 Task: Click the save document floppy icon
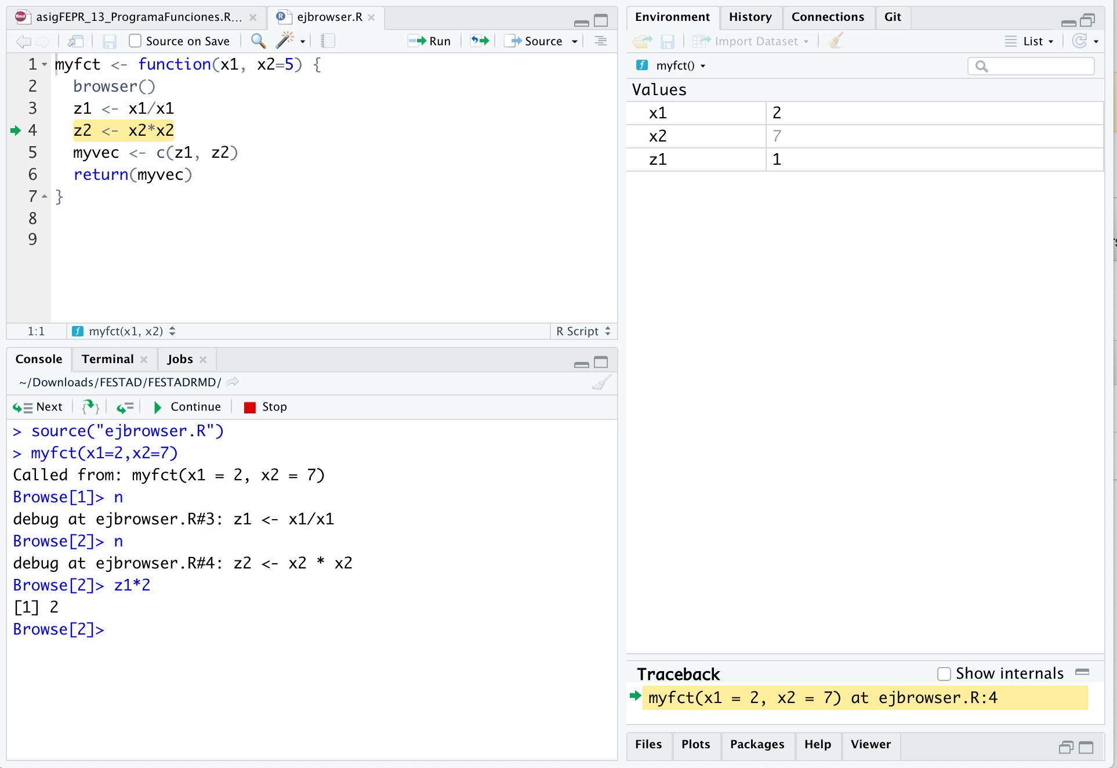109,41
